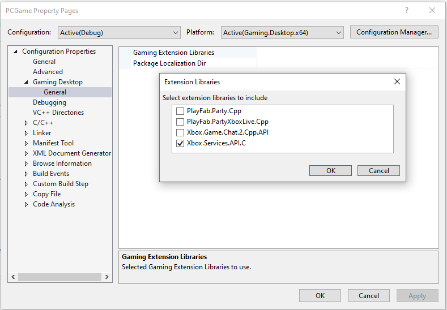Expand the XML Document Generator node arrow

[x=27, y=153]
